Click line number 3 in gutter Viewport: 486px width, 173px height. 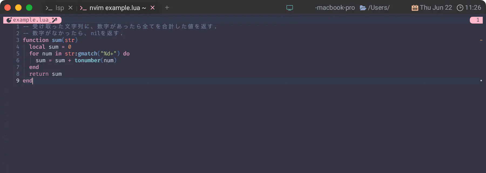tap(18, 40)
